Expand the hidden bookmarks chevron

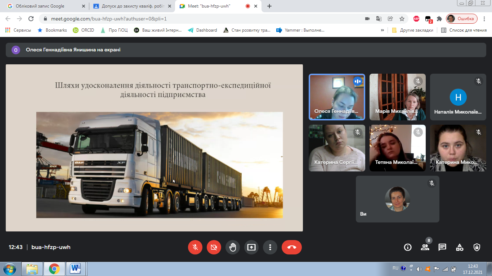(382, 30)
